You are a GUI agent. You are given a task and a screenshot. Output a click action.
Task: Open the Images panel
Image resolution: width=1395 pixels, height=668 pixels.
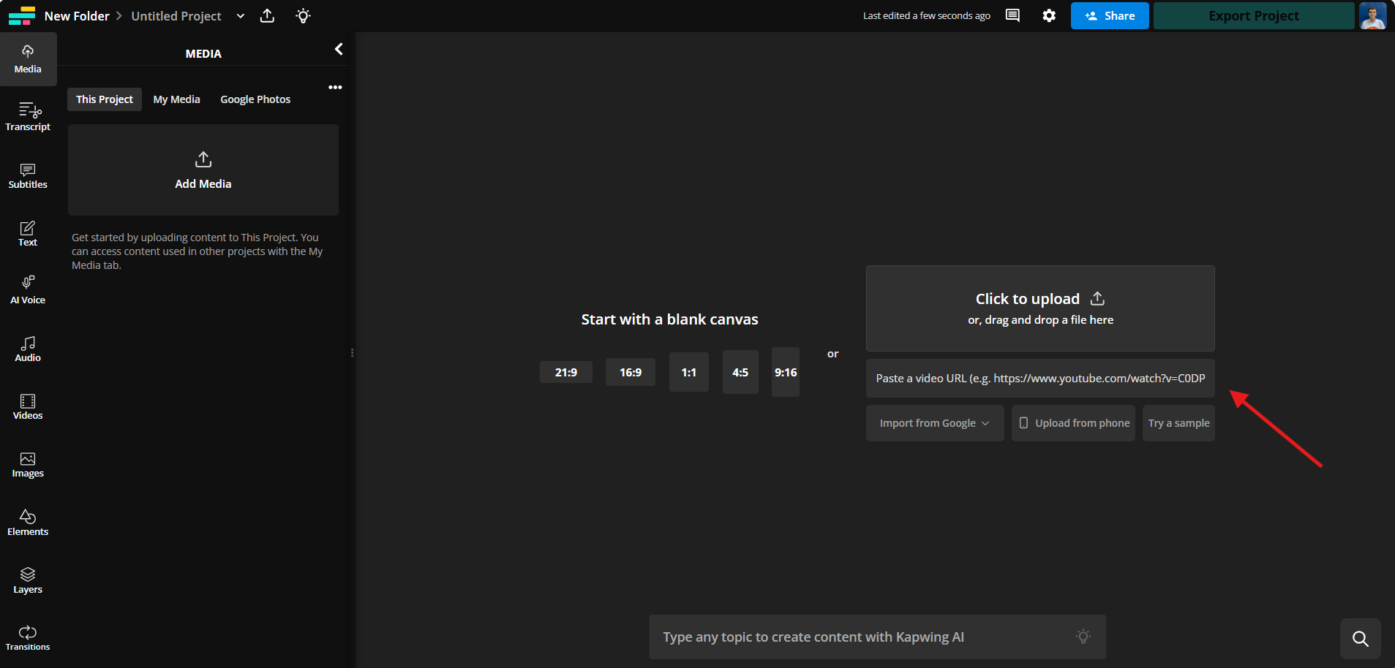point(28,463)
